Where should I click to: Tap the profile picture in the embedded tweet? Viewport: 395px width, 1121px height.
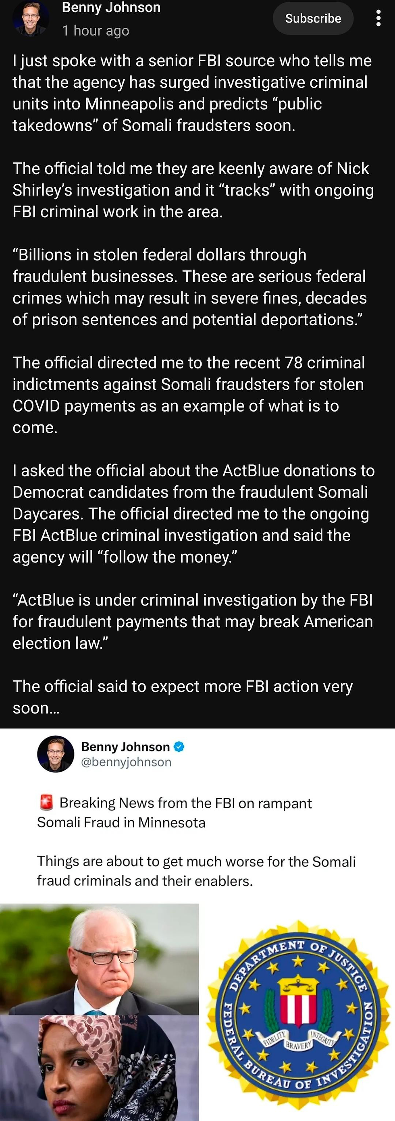tap(56, 754)
